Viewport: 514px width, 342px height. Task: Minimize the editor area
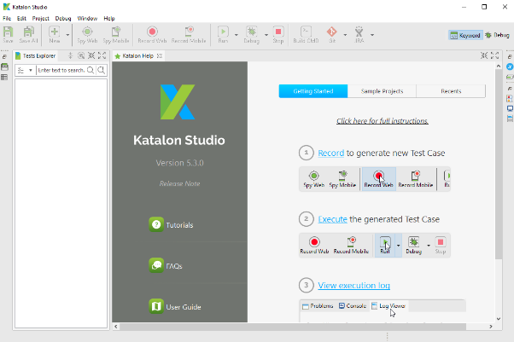(x=484, y=55)
